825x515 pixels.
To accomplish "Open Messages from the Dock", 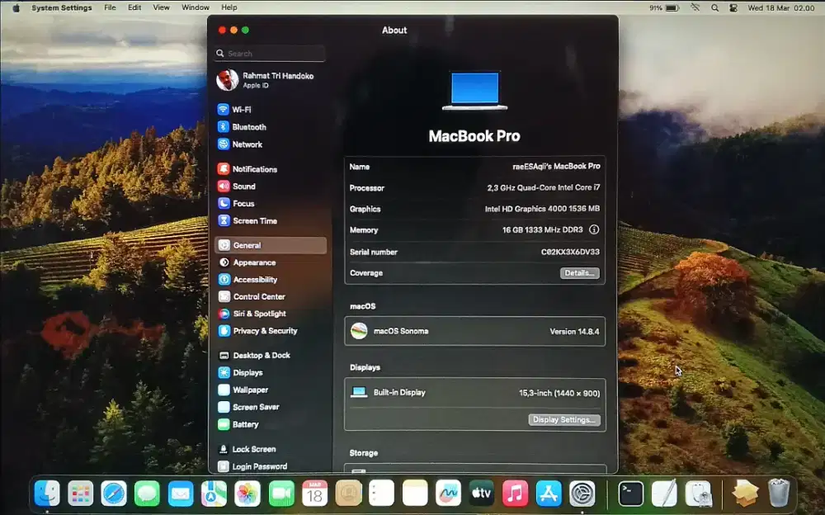I will 148,494.
